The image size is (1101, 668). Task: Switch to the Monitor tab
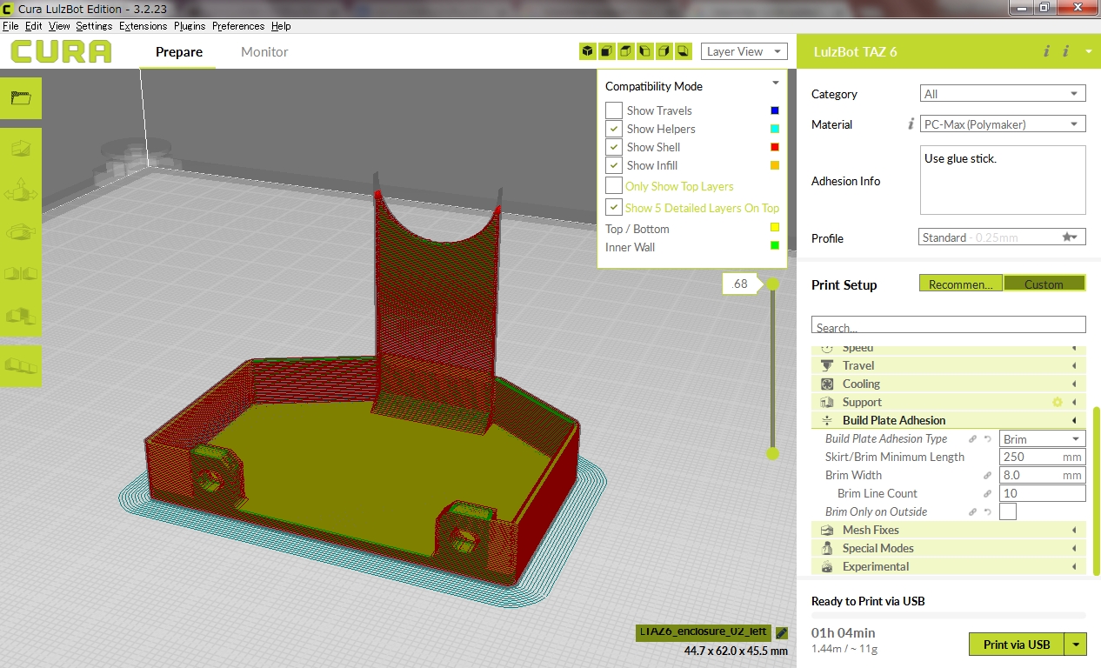pos(264,52)
